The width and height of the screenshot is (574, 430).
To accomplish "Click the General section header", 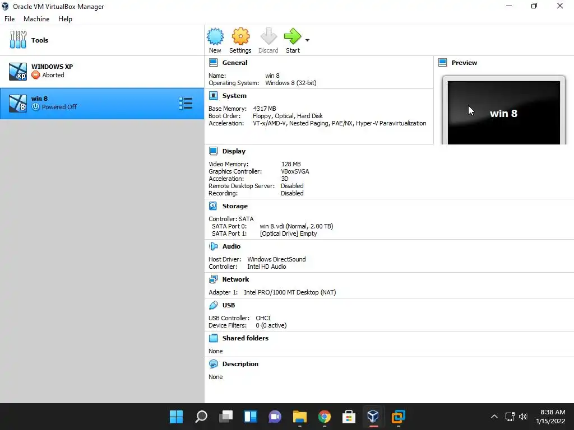I will click(235, 63).
